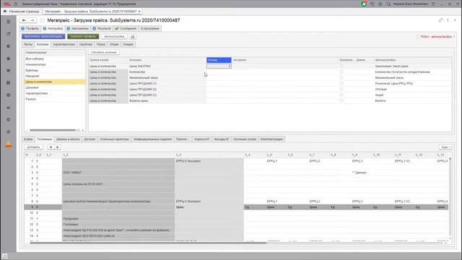Click the Автонастройка button

[114, 37]
